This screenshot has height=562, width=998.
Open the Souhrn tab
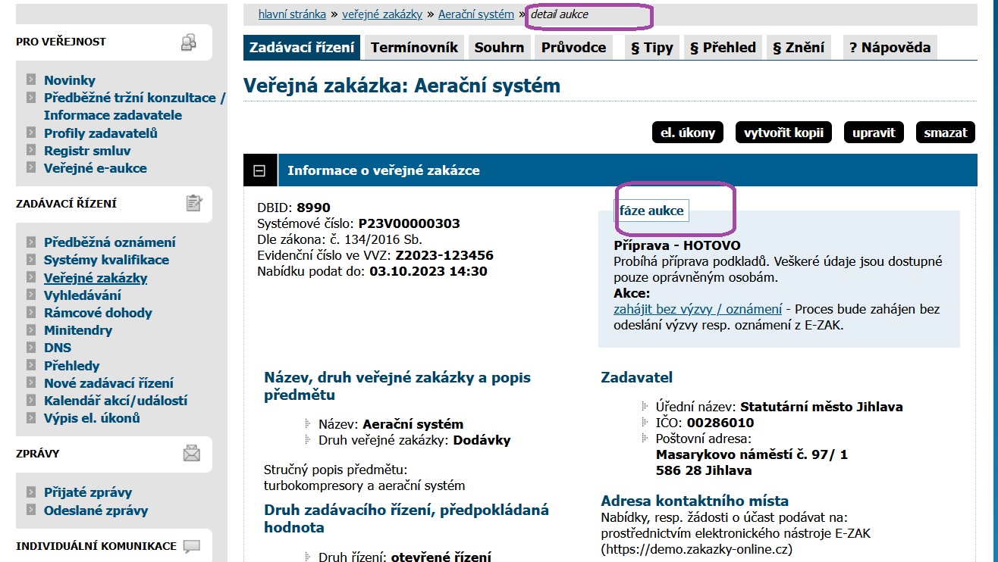tap(499, 48)
